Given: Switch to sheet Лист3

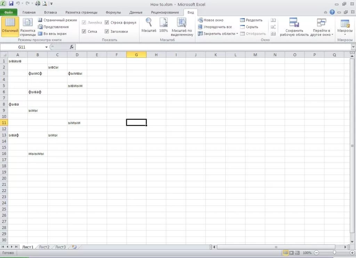Looking at the screenshot, I should click(x=60, y=247).
